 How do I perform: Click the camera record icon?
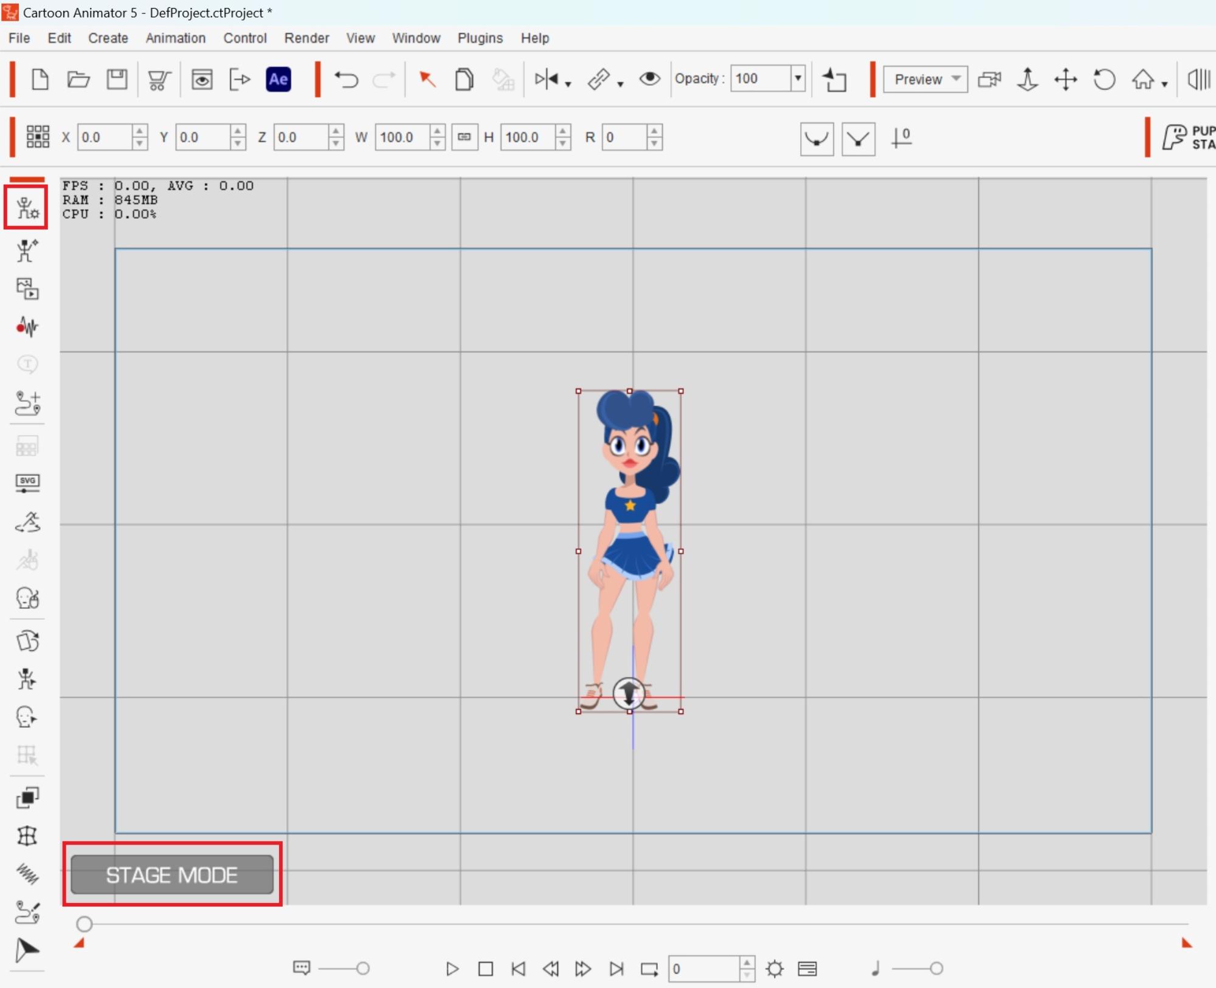989,80
